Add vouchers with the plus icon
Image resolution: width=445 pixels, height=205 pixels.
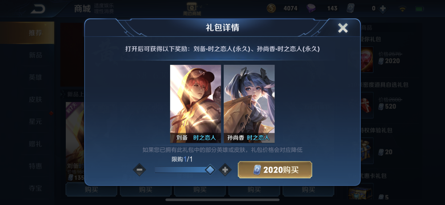(x=383, y=8)
